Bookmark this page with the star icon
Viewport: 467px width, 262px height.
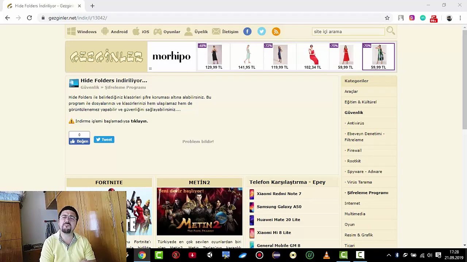click(387, 18)
